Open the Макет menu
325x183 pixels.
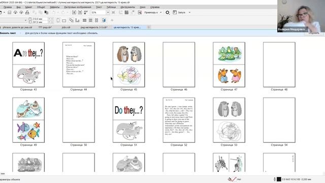pyautogui.click(x=28, y=7)
